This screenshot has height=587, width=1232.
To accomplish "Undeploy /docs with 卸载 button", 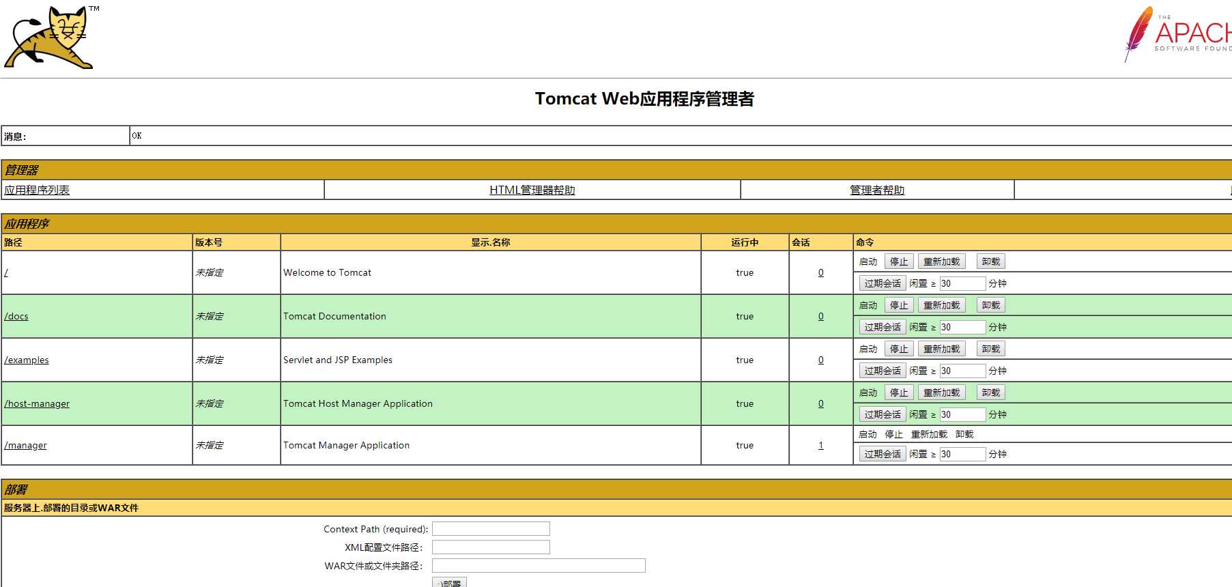I will 990,305.
